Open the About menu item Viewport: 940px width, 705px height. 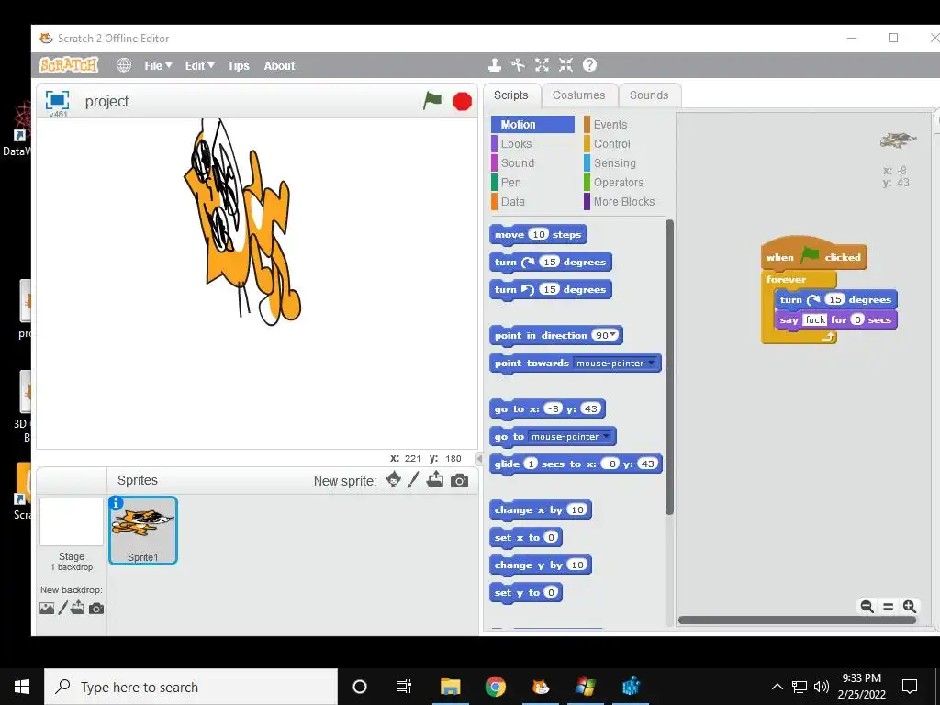click(x=279, y=65)
